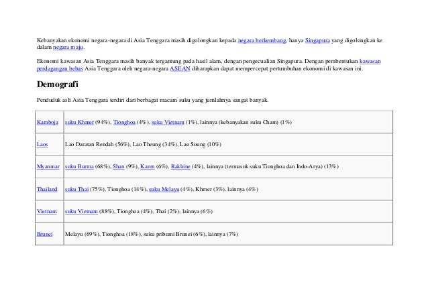Click the Demografi heading
The height and width of the screenshot is (303, 428).
click(x=58, y=84)
